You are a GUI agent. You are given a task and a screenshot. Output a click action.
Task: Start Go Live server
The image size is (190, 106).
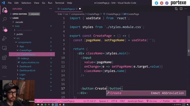click(152, 101)
